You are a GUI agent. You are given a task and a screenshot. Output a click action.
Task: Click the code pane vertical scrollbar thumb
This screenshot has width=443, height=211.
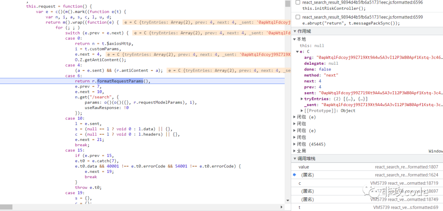click(288, 3)
